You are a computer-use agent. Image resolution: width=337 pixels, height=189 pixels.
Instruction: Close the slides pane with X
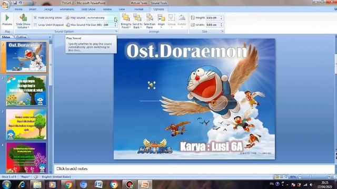50,37
